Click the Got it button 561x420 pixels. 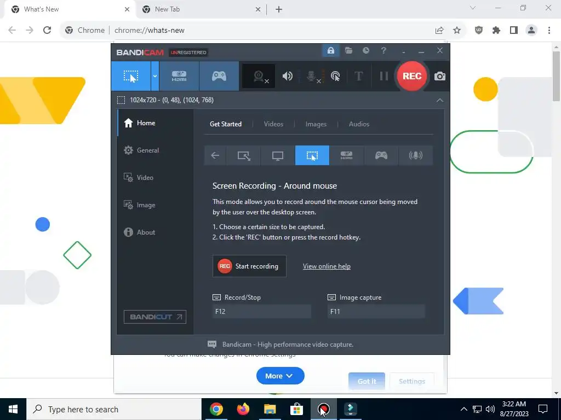[x=367, y=381]
